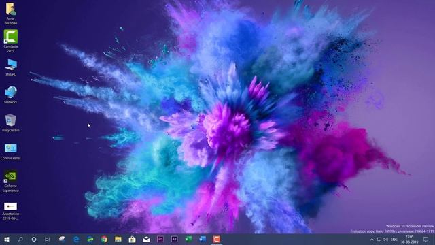Open the Mail app from the taskbar
The height and width of the screenshot is (245, 435).
(146, 239)
